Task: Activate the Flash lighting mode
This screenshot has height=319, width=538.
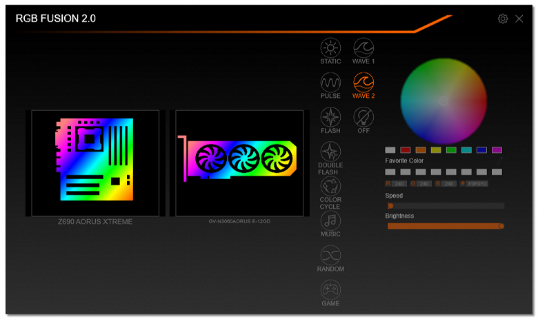Action: pyautogui.click(x=330, y=121)
